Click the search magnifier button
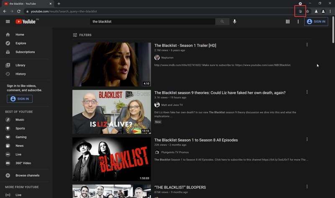 click(x=222, y=22)
